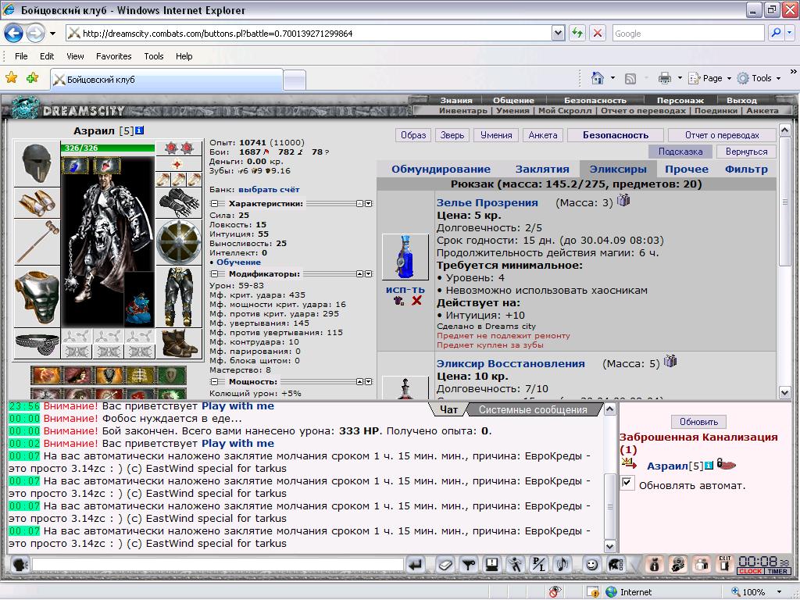This screenshot has width=800, height=600.
Task: Switch to the Прочее inventory tab
Action: pyautogui.click(x=686, y=169)
